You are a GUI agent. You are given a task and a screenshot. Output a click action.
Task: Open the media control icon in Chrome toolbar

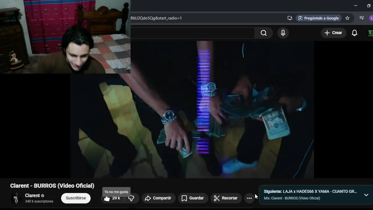coord(362,18)
